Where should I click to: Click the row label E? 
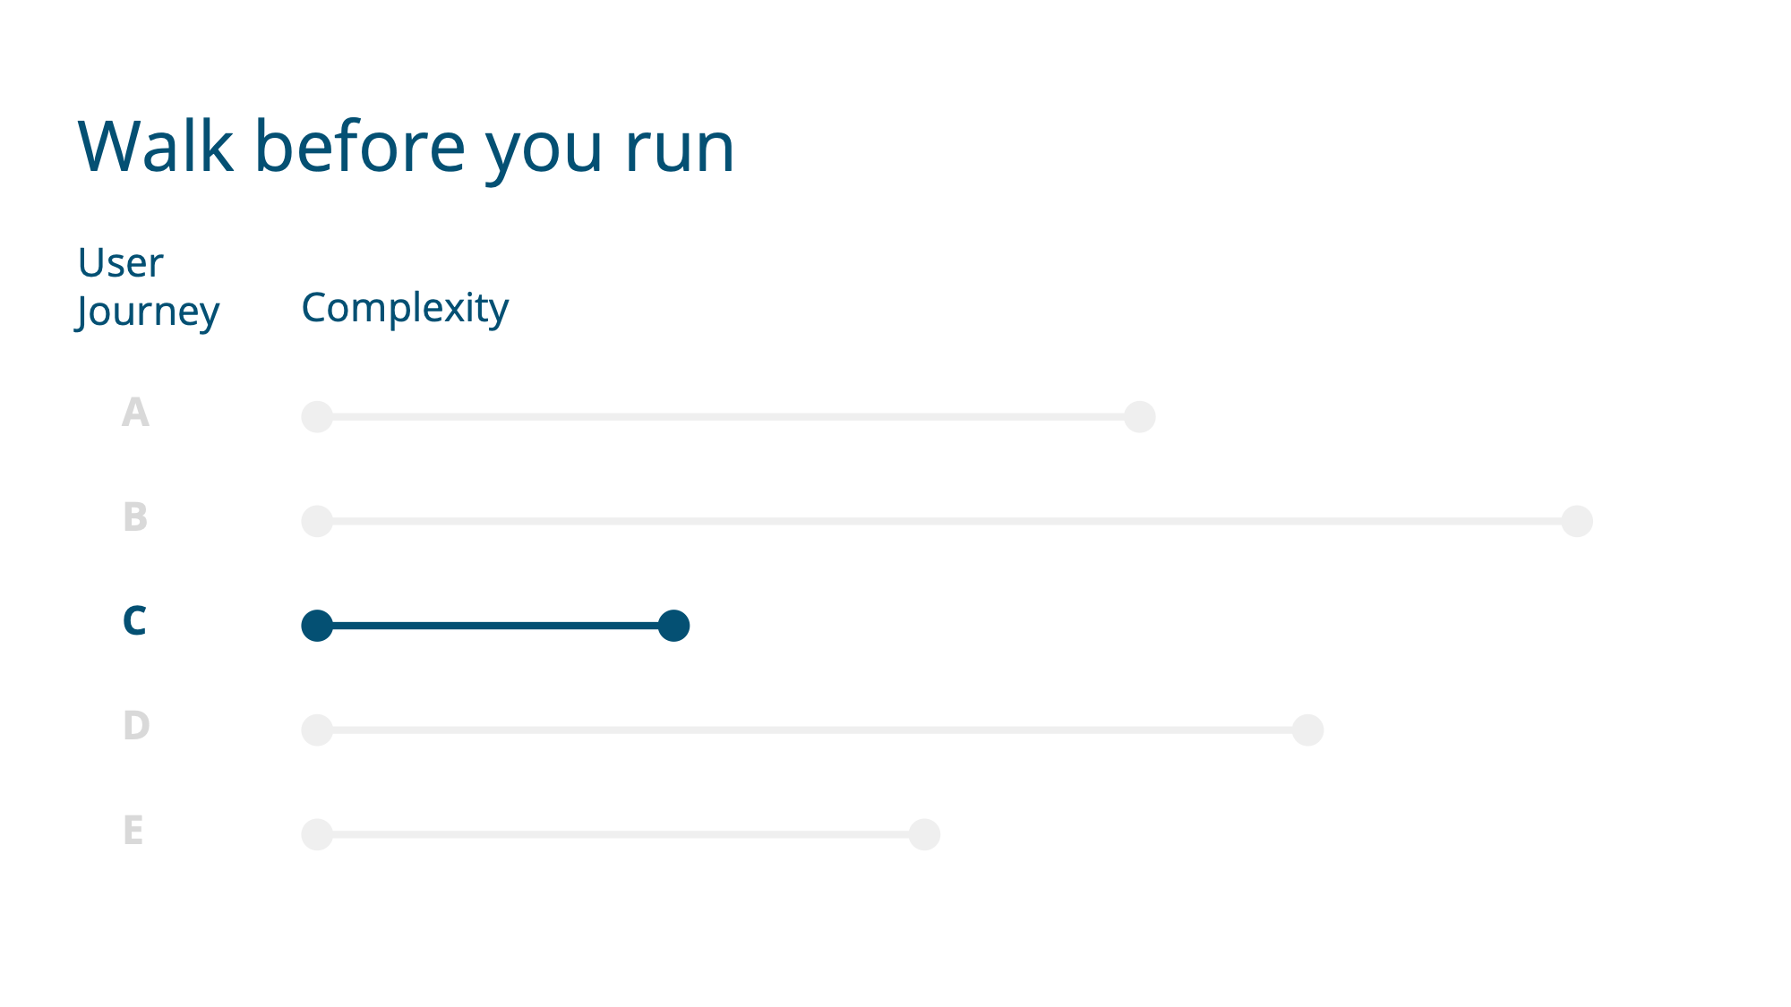[133, 830]
